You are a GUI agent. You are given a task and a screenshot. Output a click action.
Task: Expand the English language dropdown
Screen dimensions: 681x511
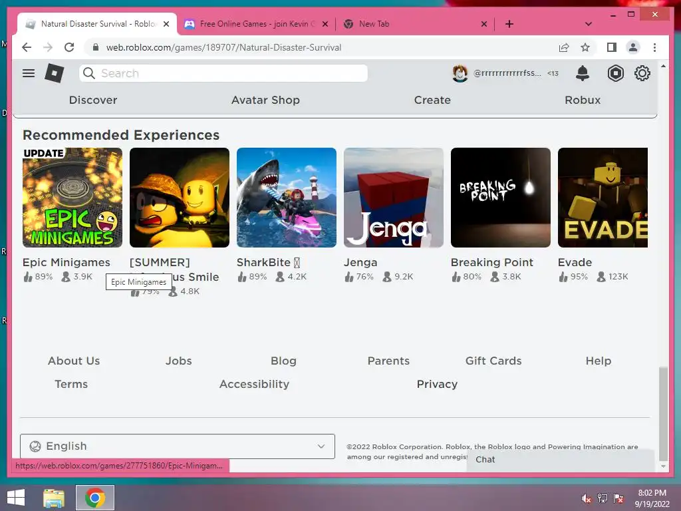[x=177, y=446]
